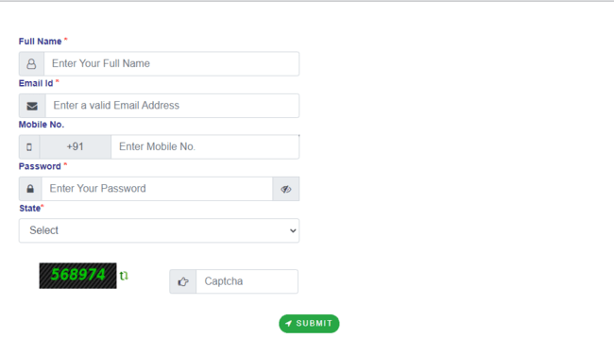
Task: Submit the registration form
Action: 309,324
